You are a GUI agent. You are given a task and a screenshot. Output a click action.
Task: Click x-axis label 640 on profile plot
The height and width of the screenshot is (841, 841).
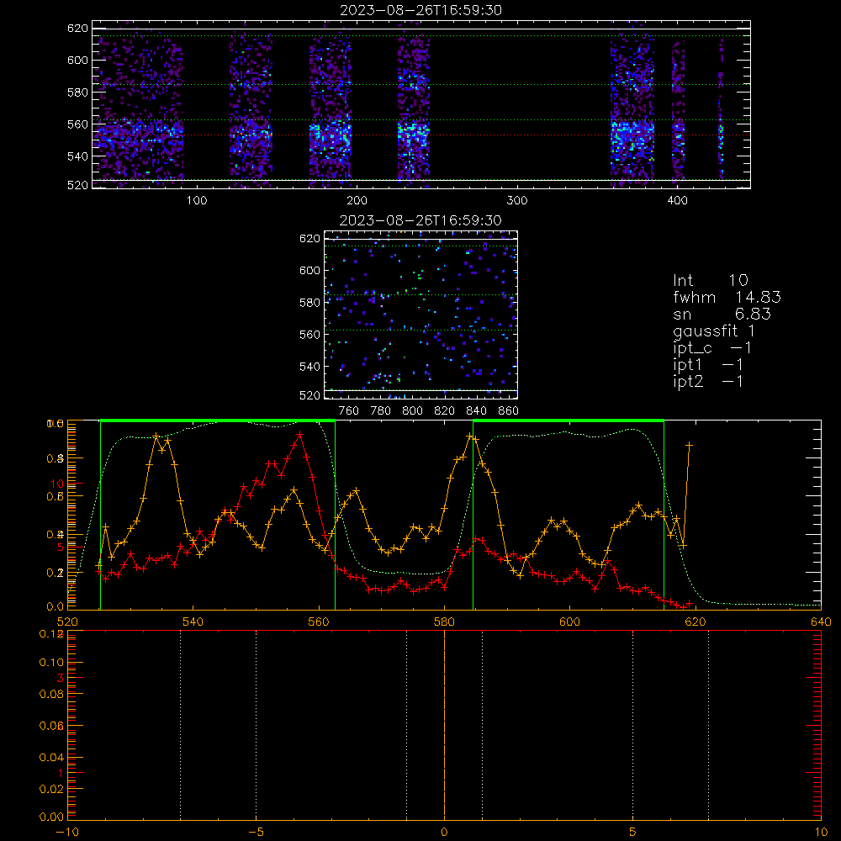pyautogui.click(x=821, y=621)
